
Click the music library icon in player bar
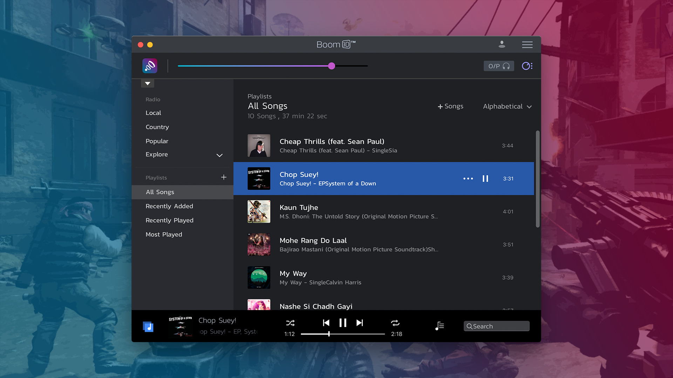pos(148,327)
